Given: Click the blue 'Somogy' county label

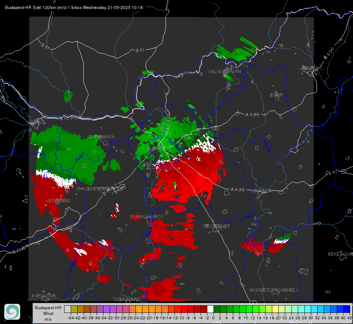Looking at the screenshot, I should point(72,266).
